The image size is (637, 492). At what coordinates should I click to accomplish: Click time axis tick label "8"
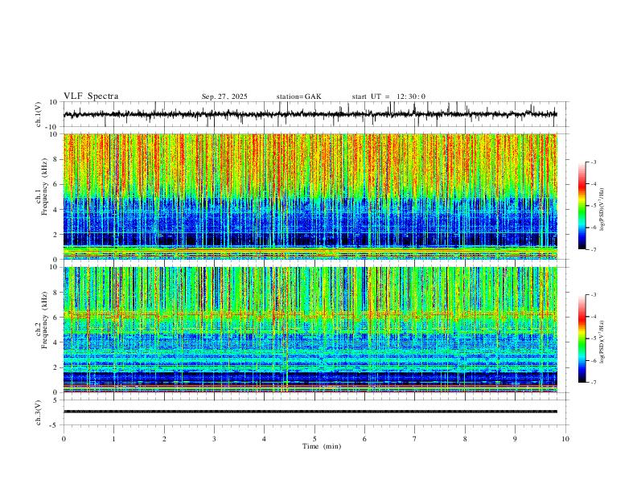point(465,439)
